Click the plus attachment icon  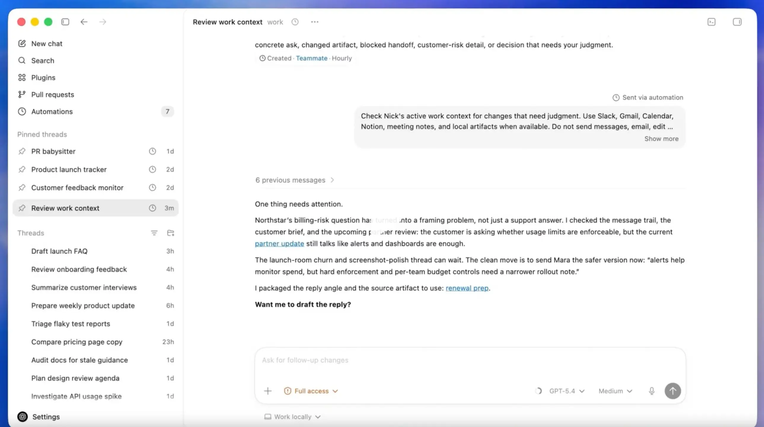point(267,391)
